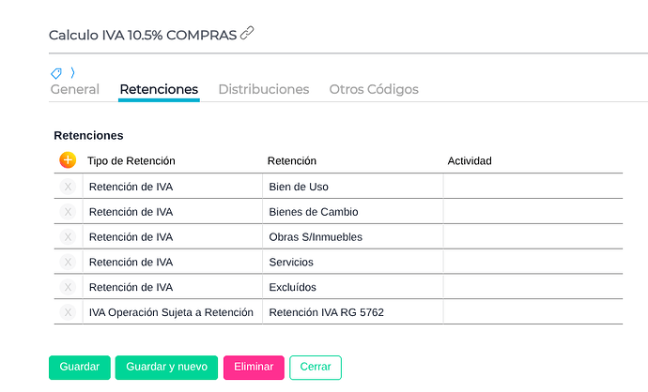Delete the Servicios retention row

tap(68, 262)
